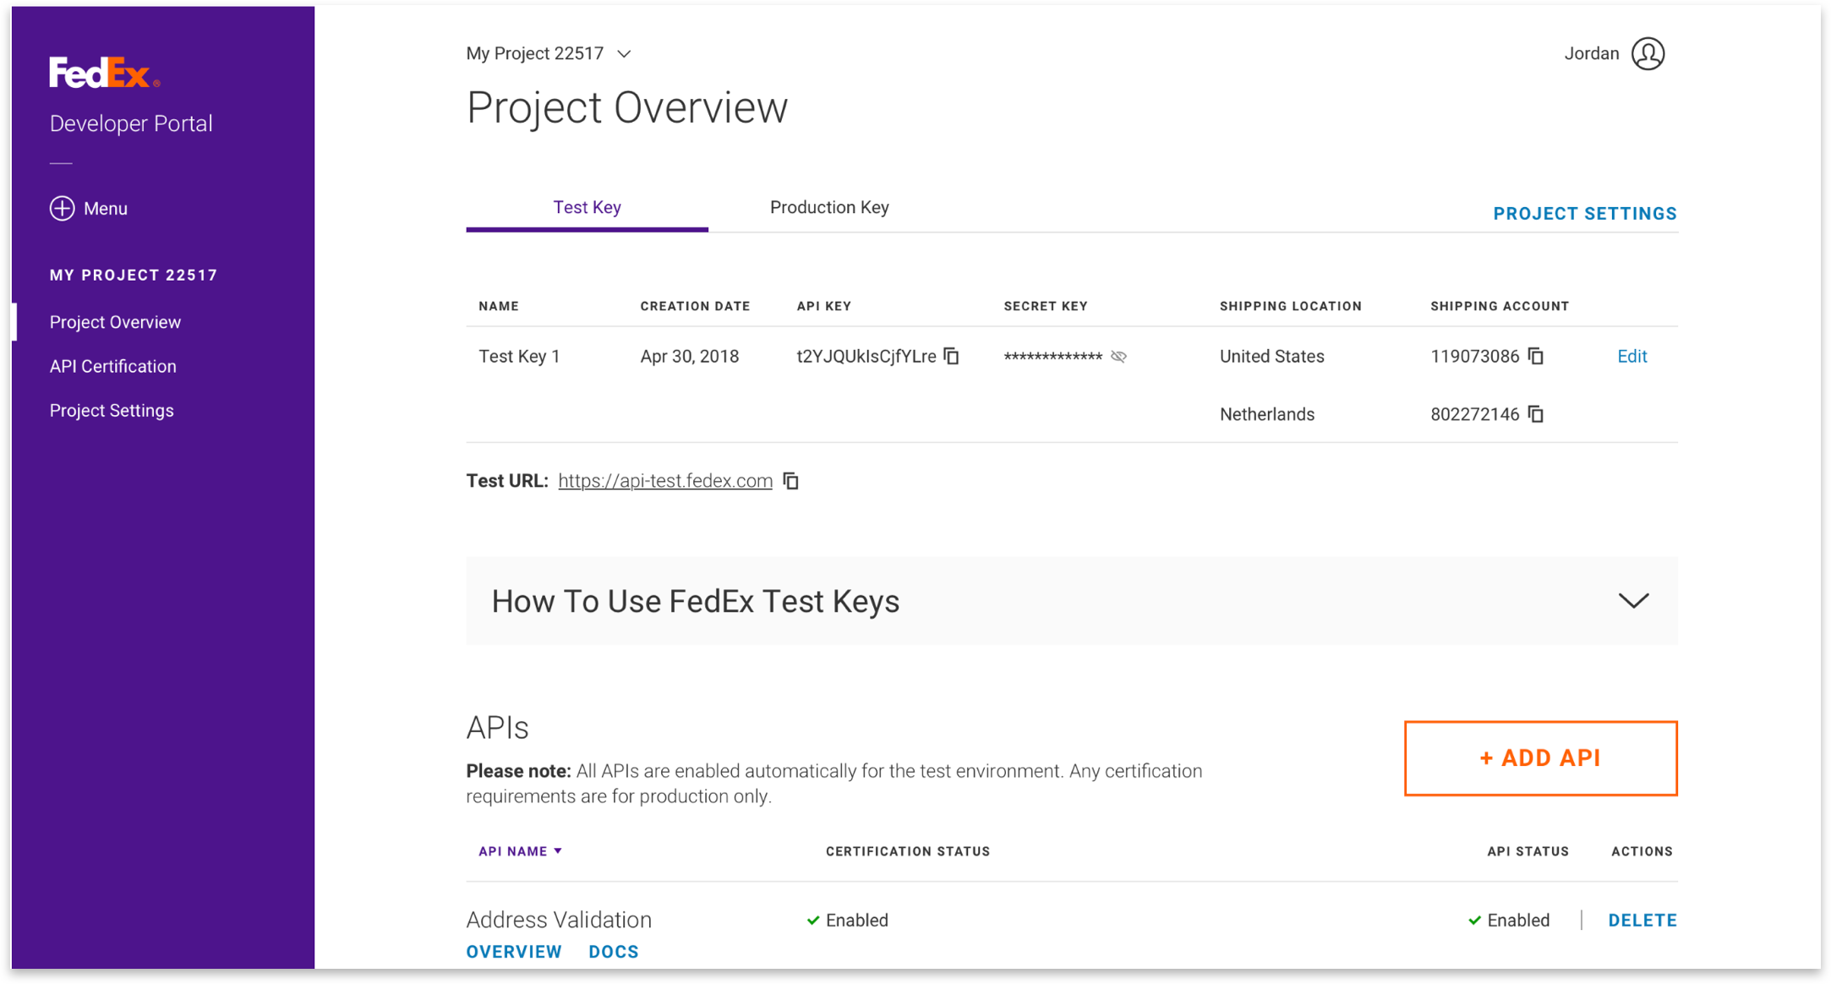Select the Test Key tab

point(587,208)
